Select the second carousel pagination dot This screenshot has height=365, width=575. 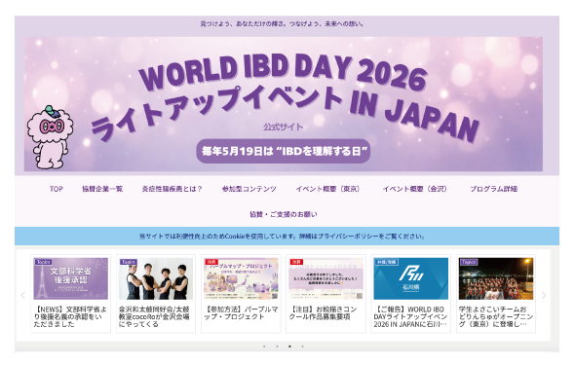[277, 347]
